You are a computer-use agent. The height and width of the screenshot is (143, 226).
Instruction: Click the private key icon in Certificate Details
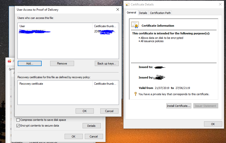pos(135,94)
